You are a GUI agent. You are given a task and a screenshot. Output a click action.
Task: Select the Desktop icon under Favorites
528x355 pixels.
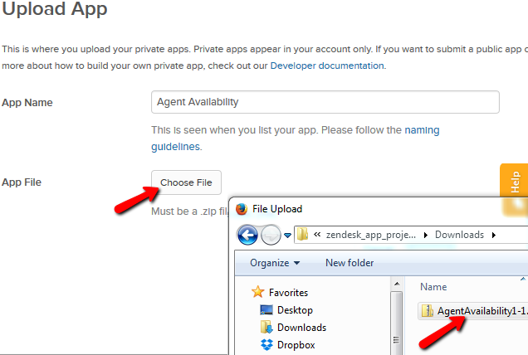[266, 310]
